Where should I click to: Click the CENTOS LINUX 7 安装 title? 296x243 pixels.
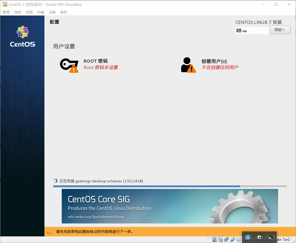(258, 22)
